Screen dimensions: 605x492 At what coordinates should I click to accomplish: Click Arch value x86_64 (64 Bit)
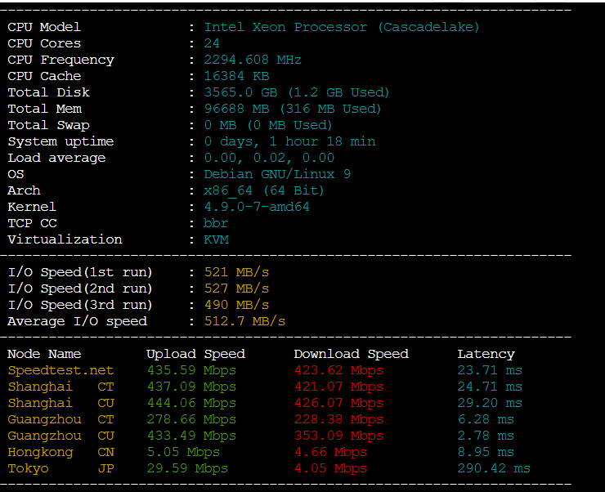tap(264, 190)
